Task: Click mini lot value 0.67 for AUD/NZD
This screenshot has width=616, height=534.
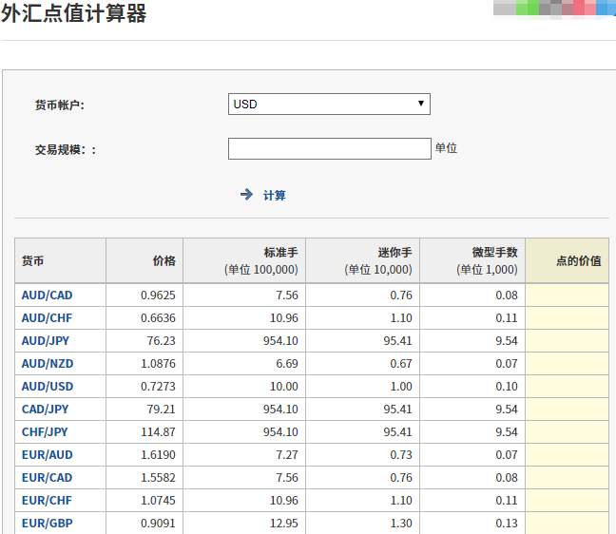Action: [401, 364]
